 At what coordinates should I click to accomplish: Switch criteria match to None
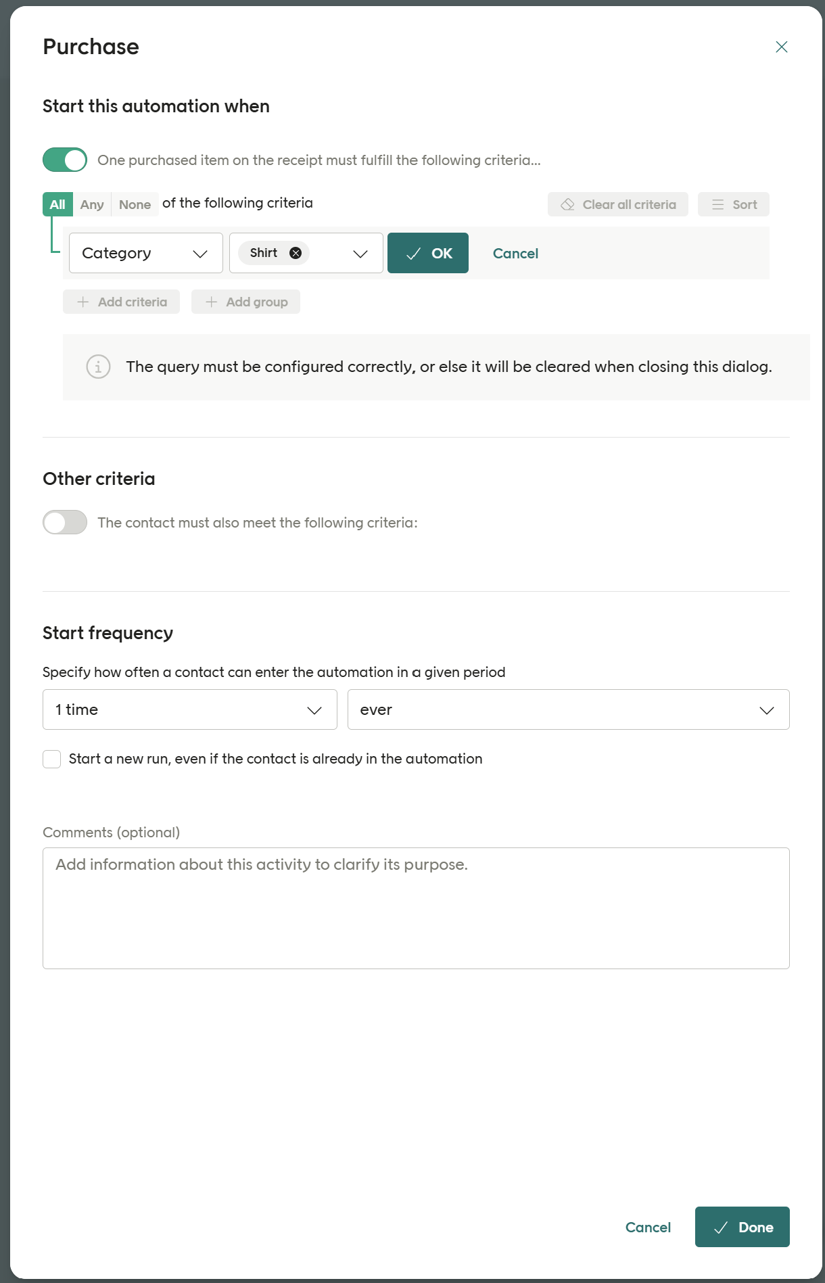135,204
